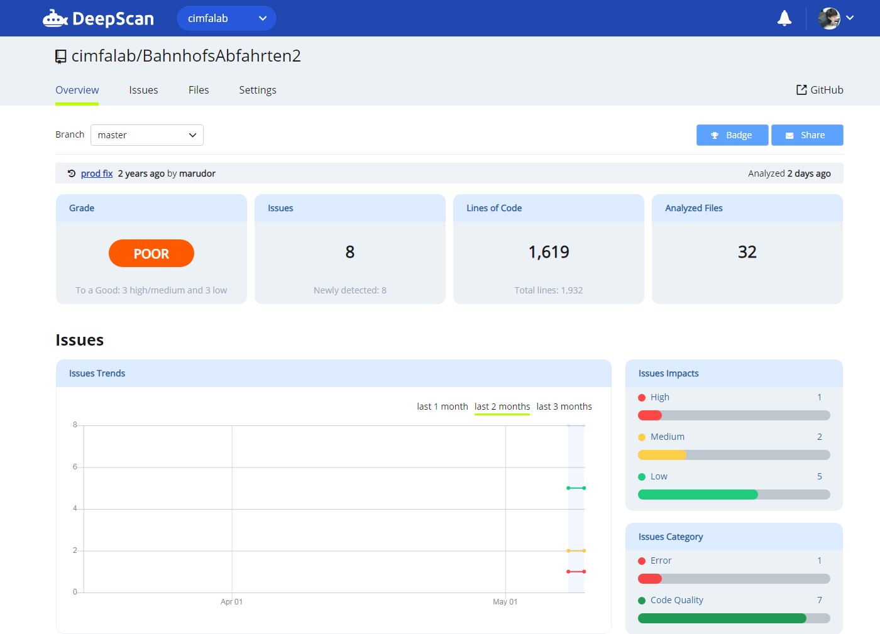Click the green Low impact dot
This screenshot has height=634, width=880.
click(642, 477)
